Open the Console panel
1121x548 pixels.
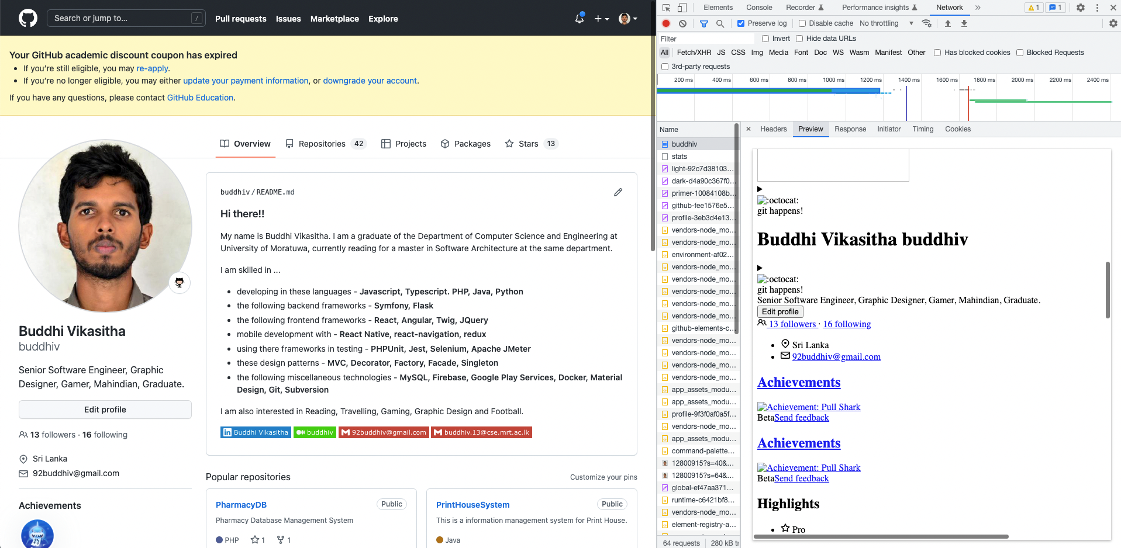click(759, 8)
